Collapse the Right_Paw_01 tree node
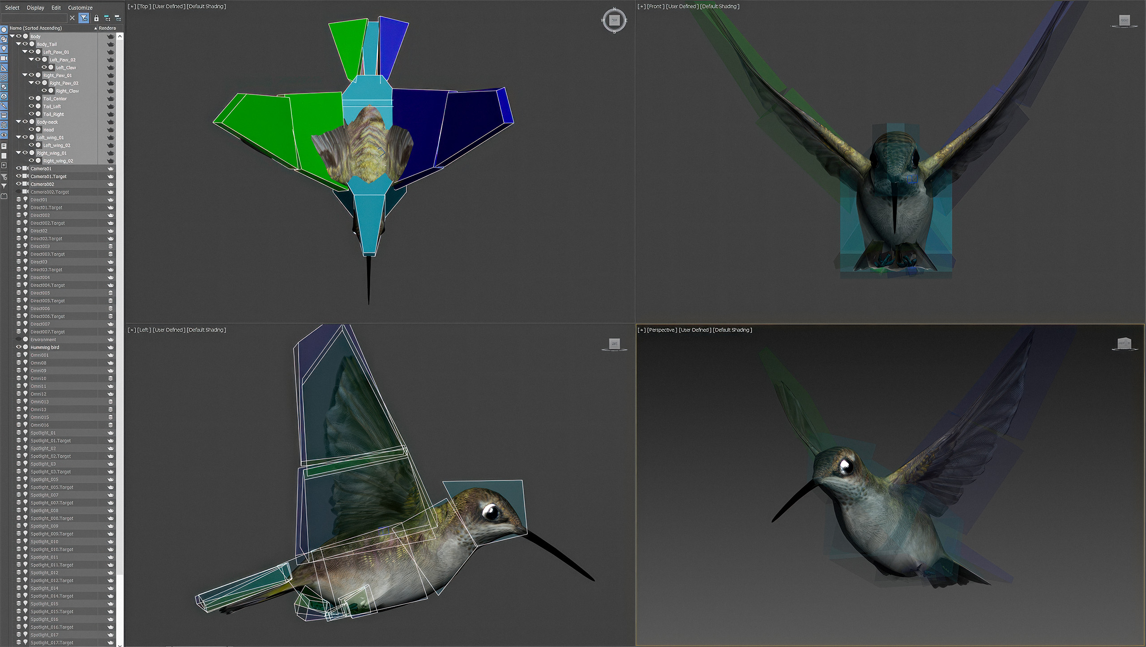The image size is (1146, 647). pos(25,75)
